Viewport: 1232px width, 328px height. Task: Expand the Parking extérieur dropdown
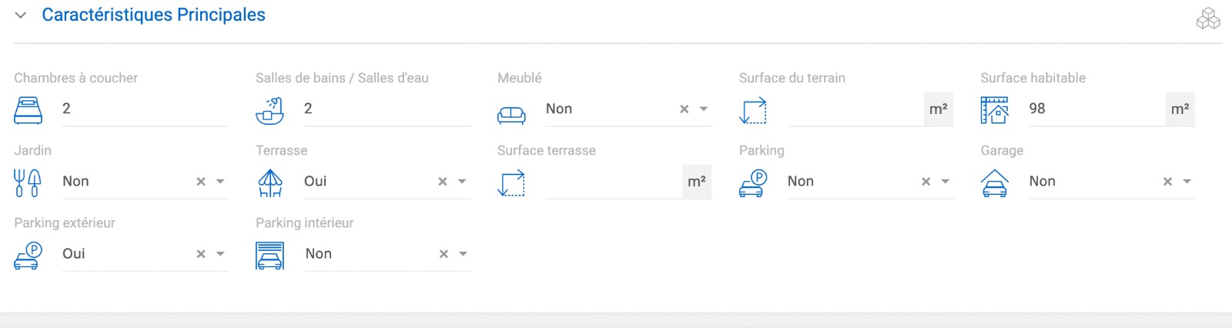pos(220,254)
